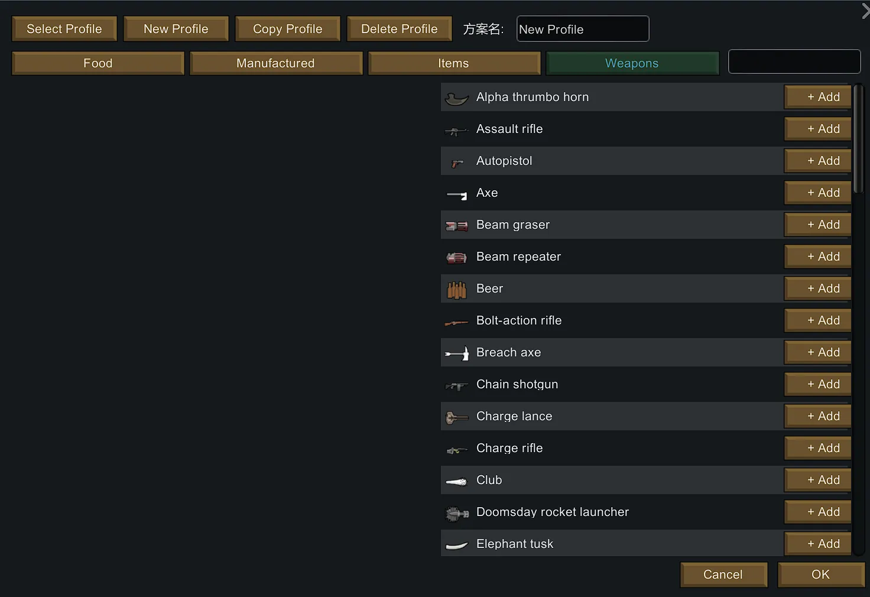Click the Alpha thrumbo horn icon
Screen dimensions: 870x597
click(x=456, y=98)
